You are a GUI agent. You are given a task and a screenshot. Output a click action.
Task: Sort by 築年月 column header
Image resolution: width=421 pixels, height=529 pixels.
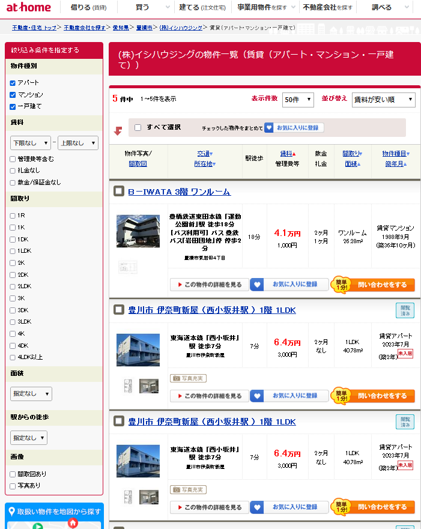click(396, 164)
